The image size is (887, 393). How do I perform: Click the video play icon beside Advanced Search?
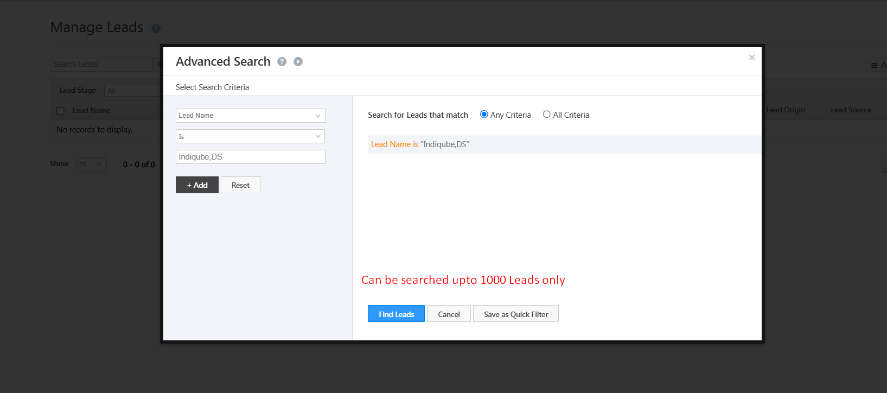[298, 62]
